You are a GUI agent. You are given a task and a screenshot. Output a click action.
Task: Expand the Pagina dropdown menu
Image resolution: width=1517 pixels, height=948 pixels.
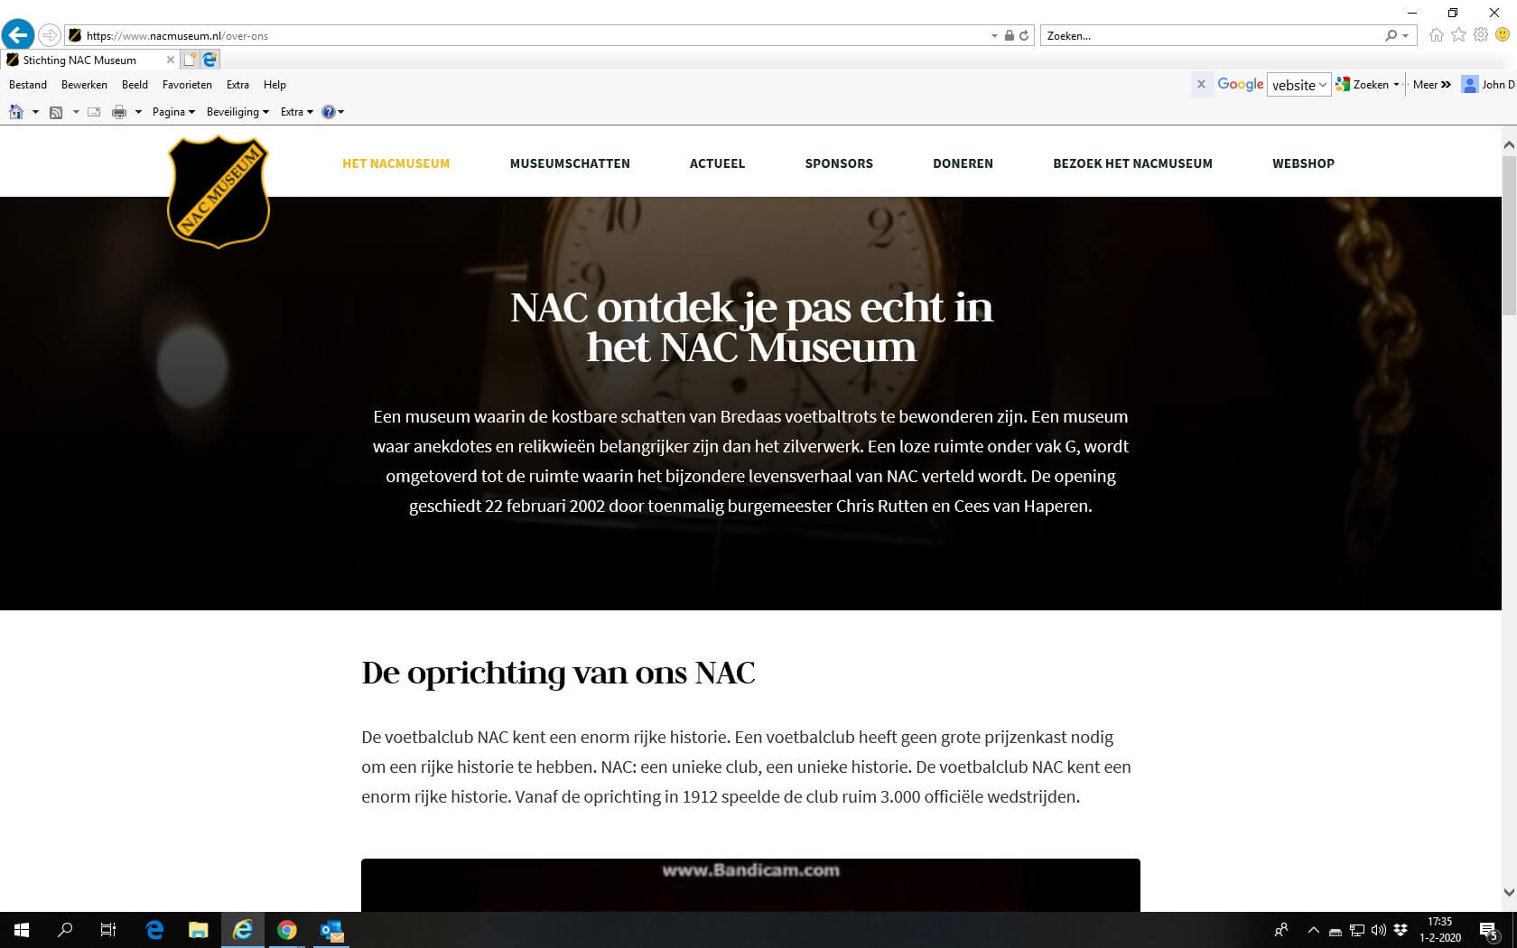tap(173, 112)
